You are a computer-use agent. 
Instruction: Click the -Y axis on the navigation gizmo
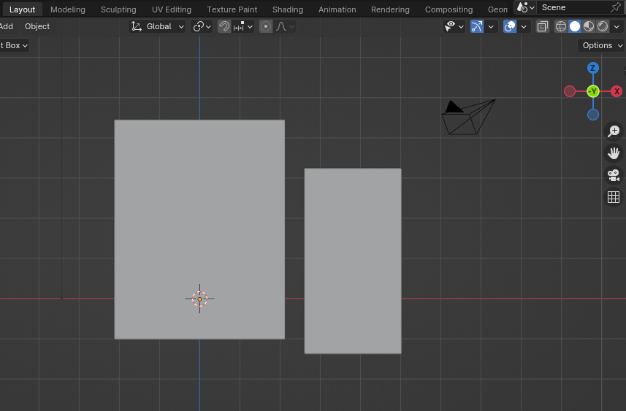(x=593, y=91)
